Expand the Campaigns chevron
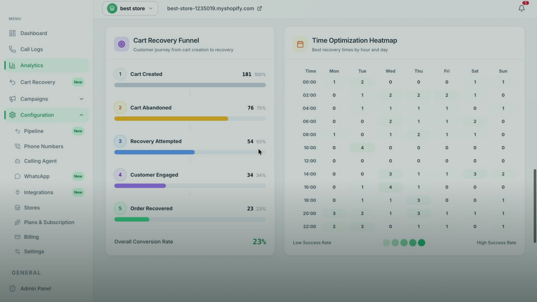Viewport: 537px width, 302px height. pos(81,99)
